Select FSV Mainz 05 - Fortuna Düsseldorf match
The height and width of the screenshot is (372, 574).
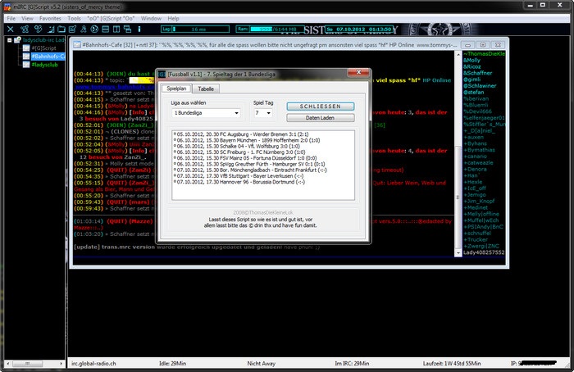pos(245,158)
